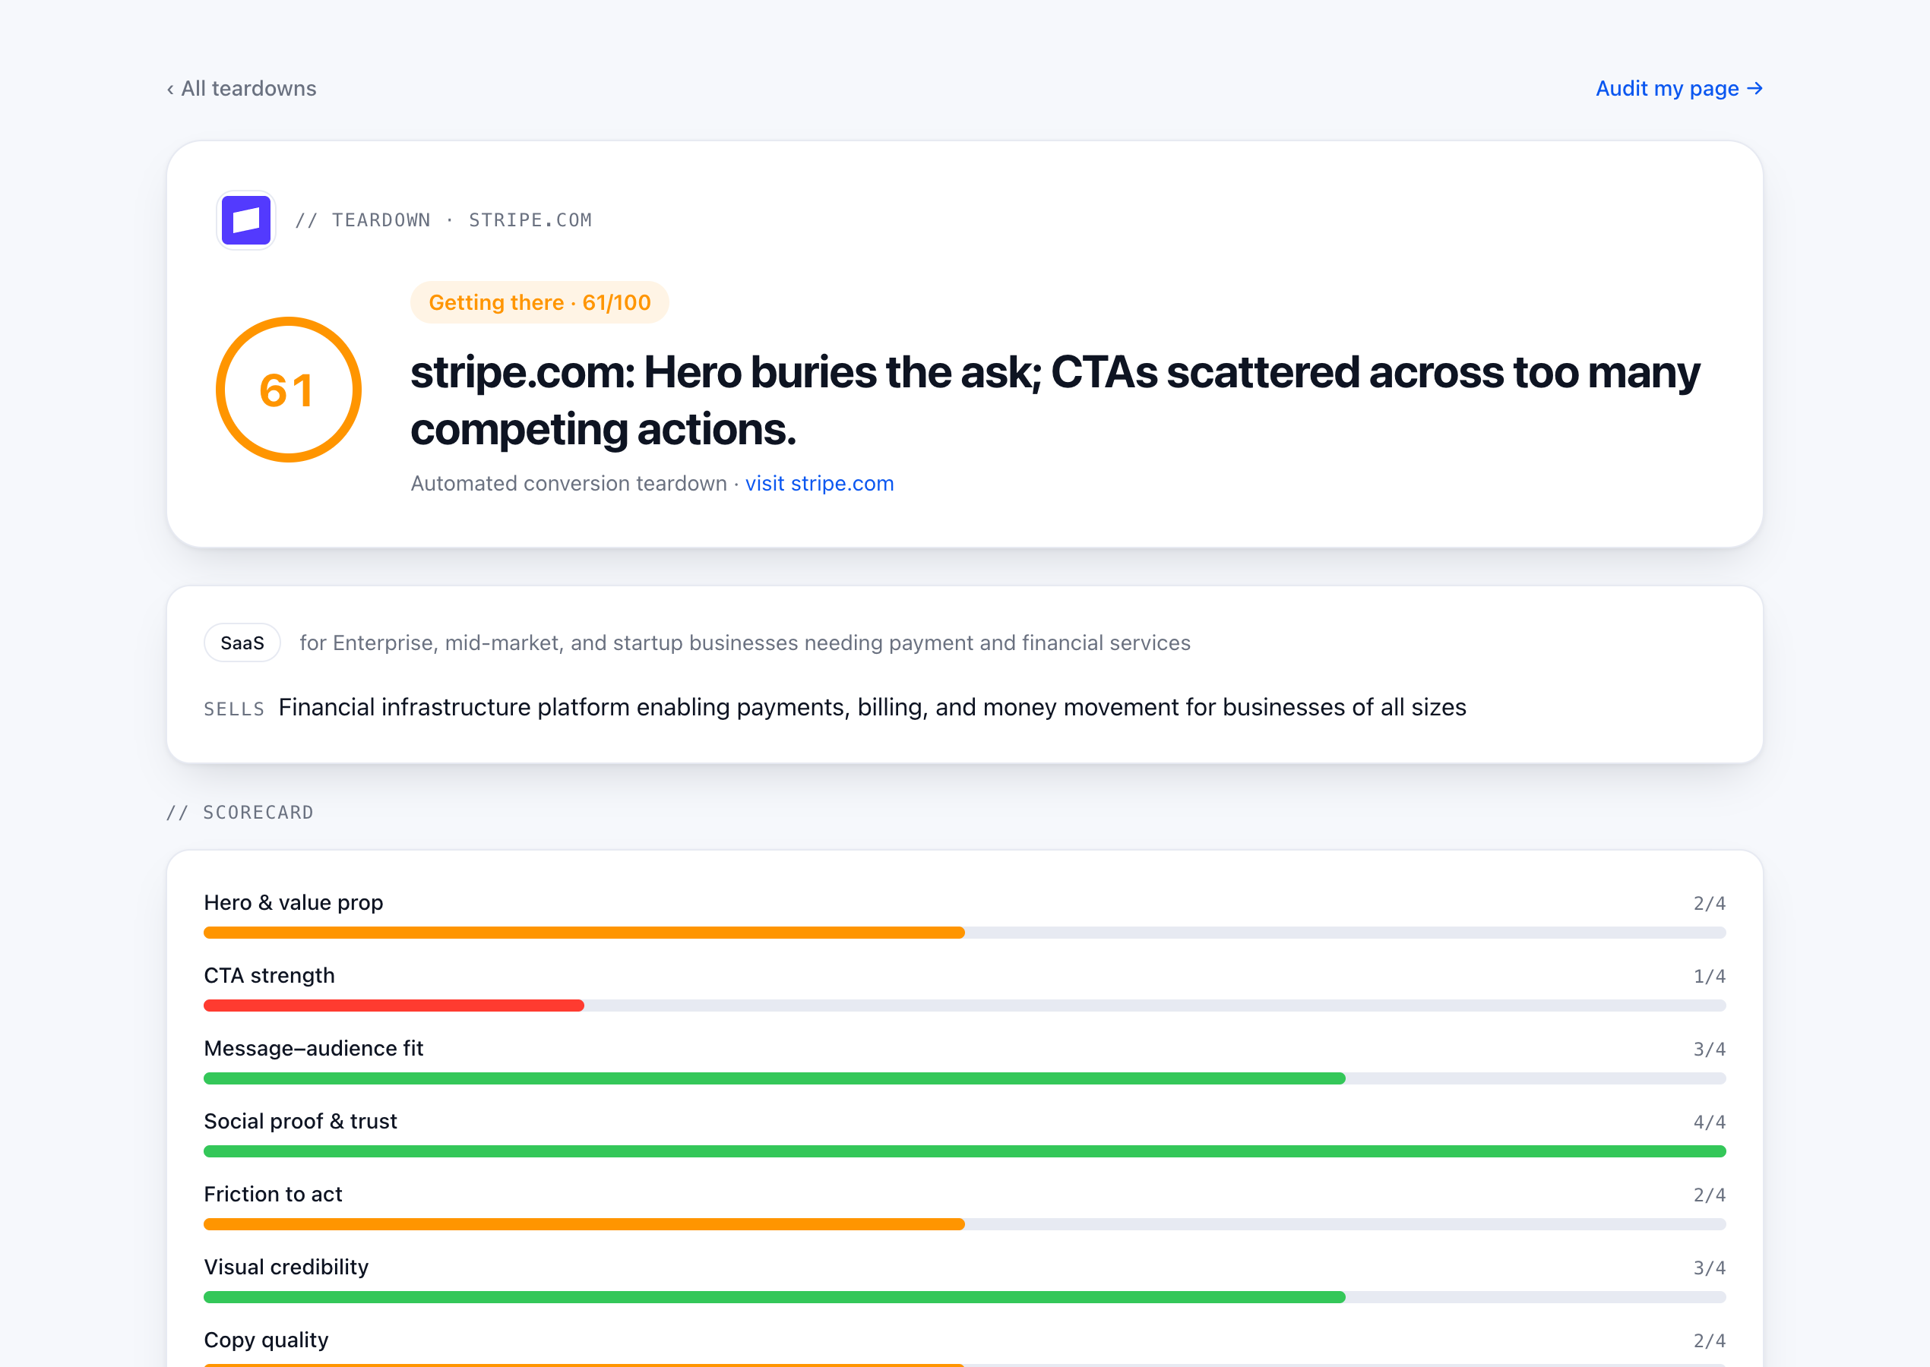Click the Visual credibility progress bar
The height and width of the screenshot is (1367, 1930).
click(965, 1297)
